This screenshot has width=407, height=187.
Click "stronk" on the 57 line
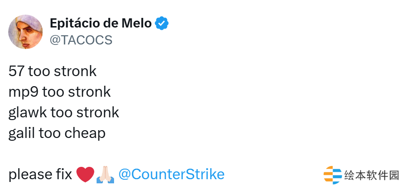point(75,71)
